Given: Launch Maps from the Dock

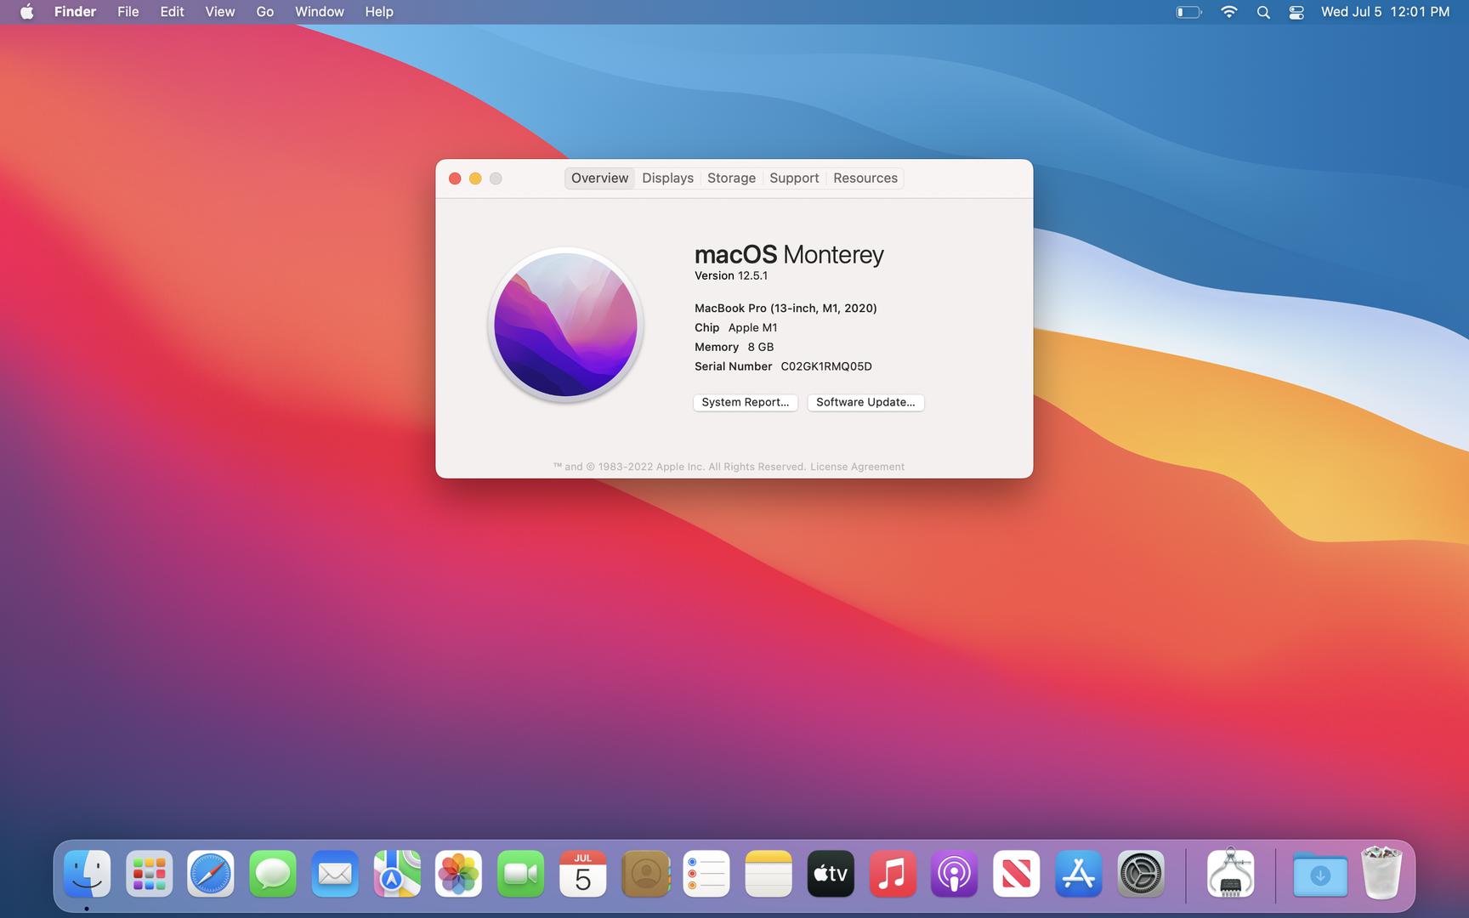Looking at the screenshot, I should click(397, 873).
